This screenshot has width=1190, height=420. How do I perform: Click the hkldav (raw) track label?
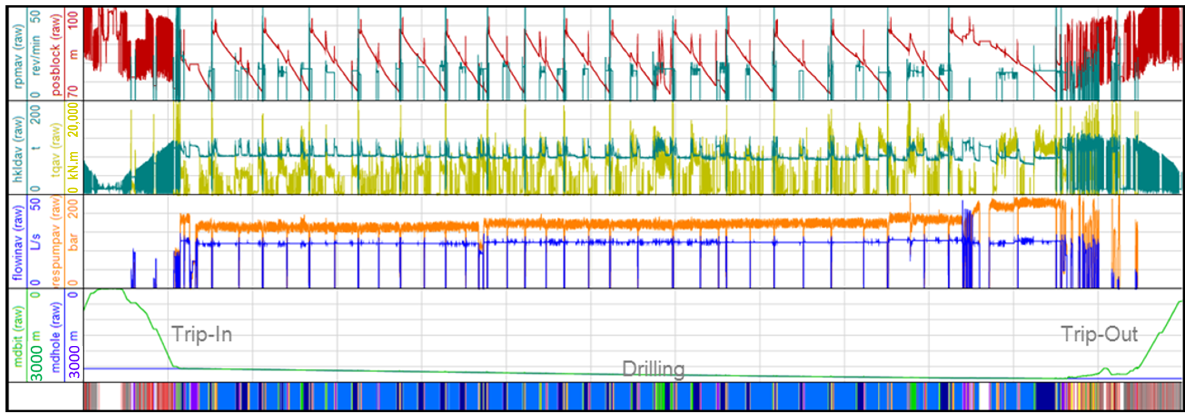(x=19, y=149)
